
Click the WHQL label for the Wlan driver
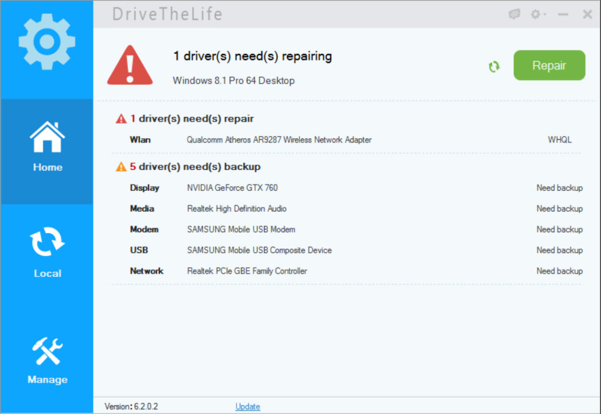559,140
